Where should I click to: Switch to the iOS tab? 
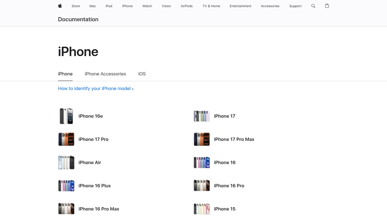142,74
